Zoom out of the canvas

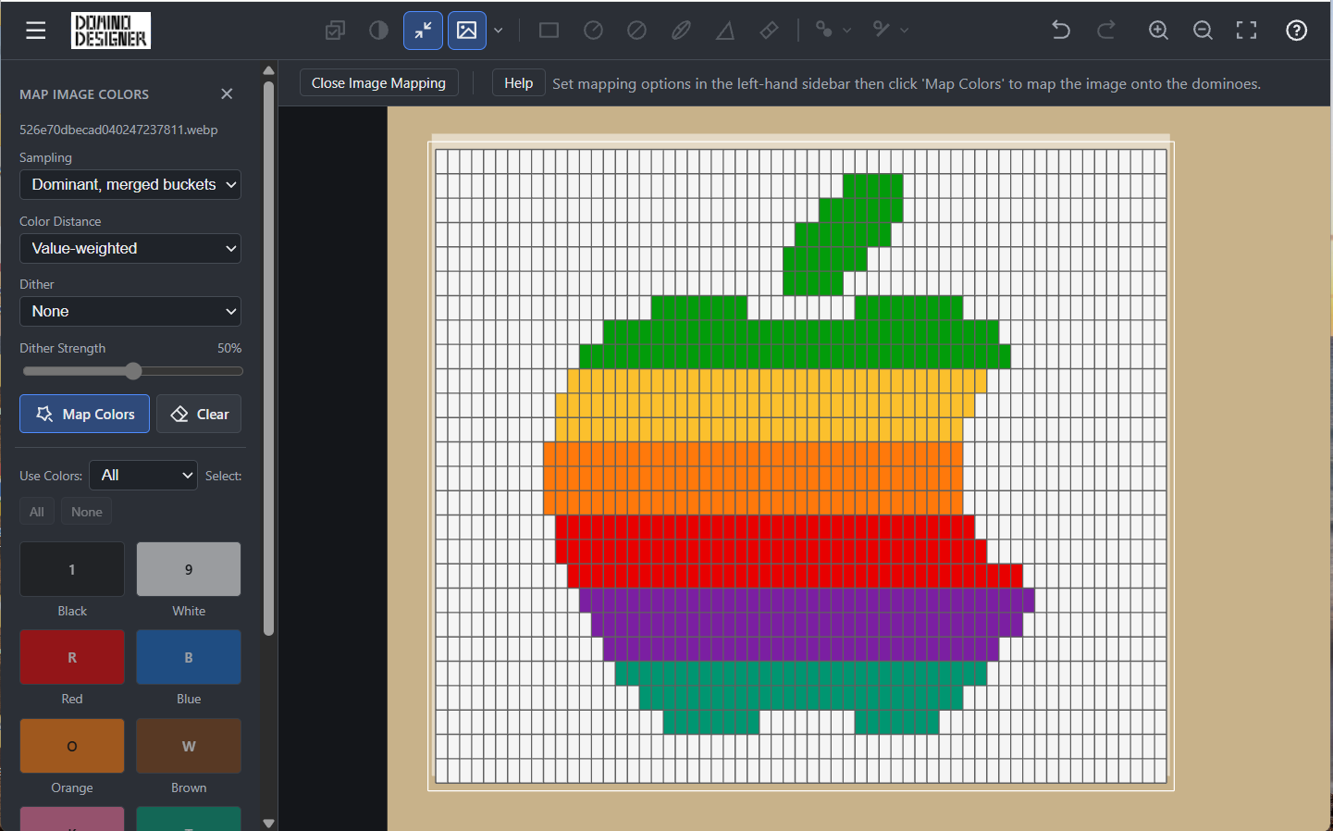coord(1203,31)
